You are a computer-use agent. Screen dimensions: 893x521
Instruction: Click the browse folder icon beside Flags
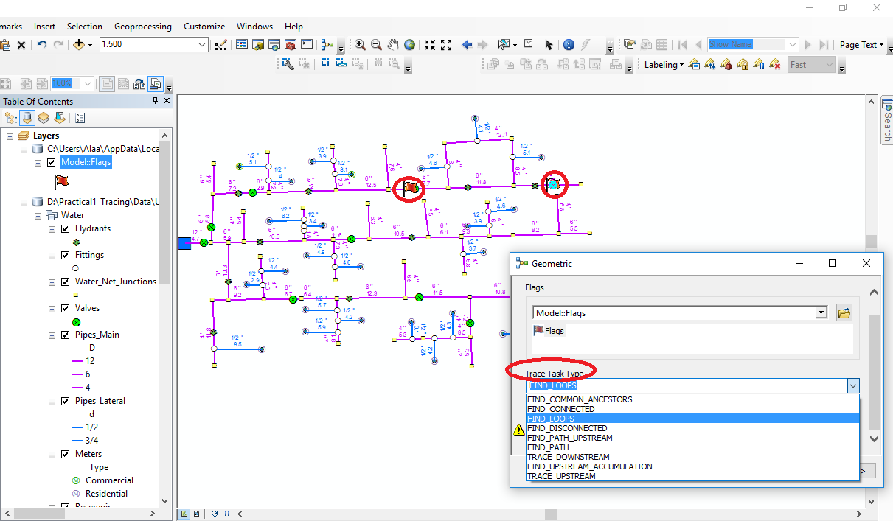[844, 313]
